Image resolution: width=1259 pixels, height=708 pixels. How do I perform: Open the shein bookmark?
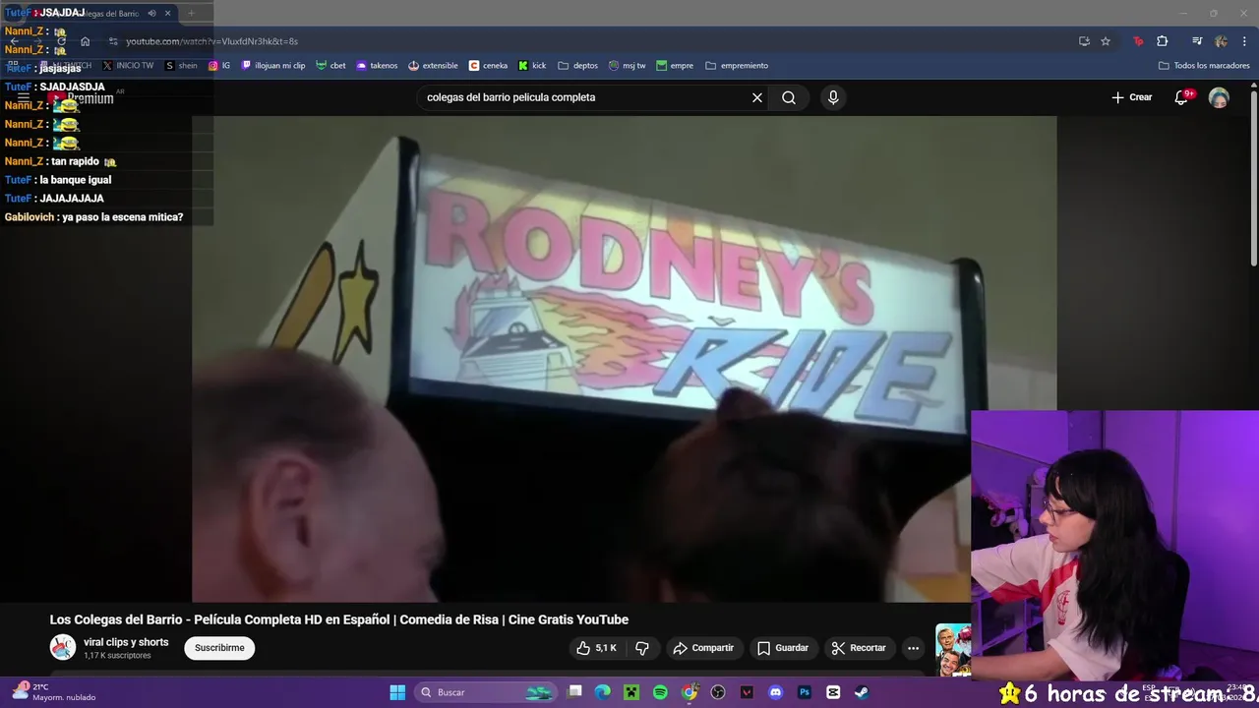click(181, 66)
